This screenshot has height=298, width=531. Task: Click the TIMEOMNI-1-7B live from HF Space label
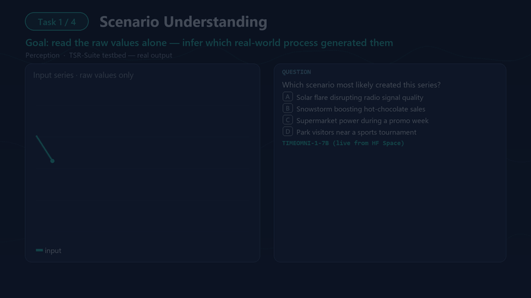(x=343, y=143)
